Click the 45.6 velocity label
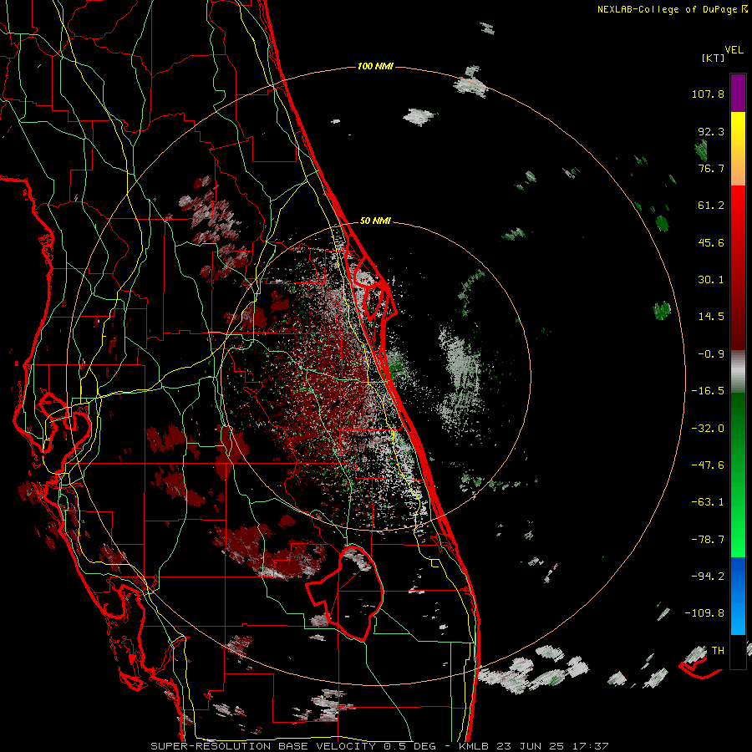Viewport: 752px width, 752px height. (x=711, y=242)
